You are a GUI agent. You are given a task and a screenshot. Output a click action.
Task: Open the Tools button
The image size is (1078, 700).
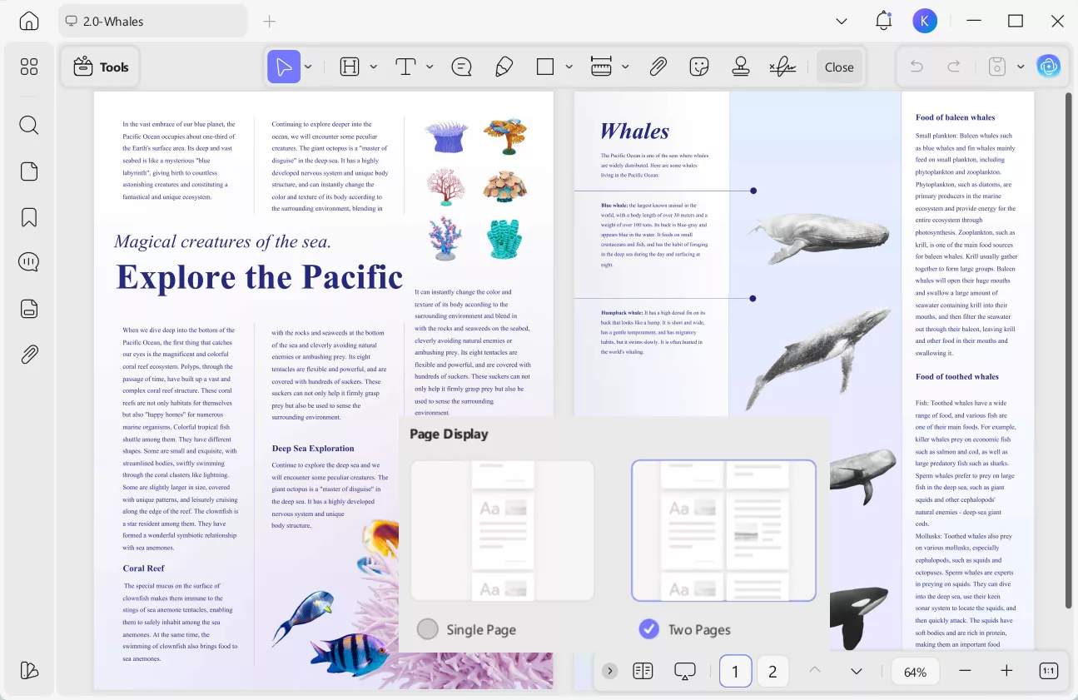tap(101, 67)
